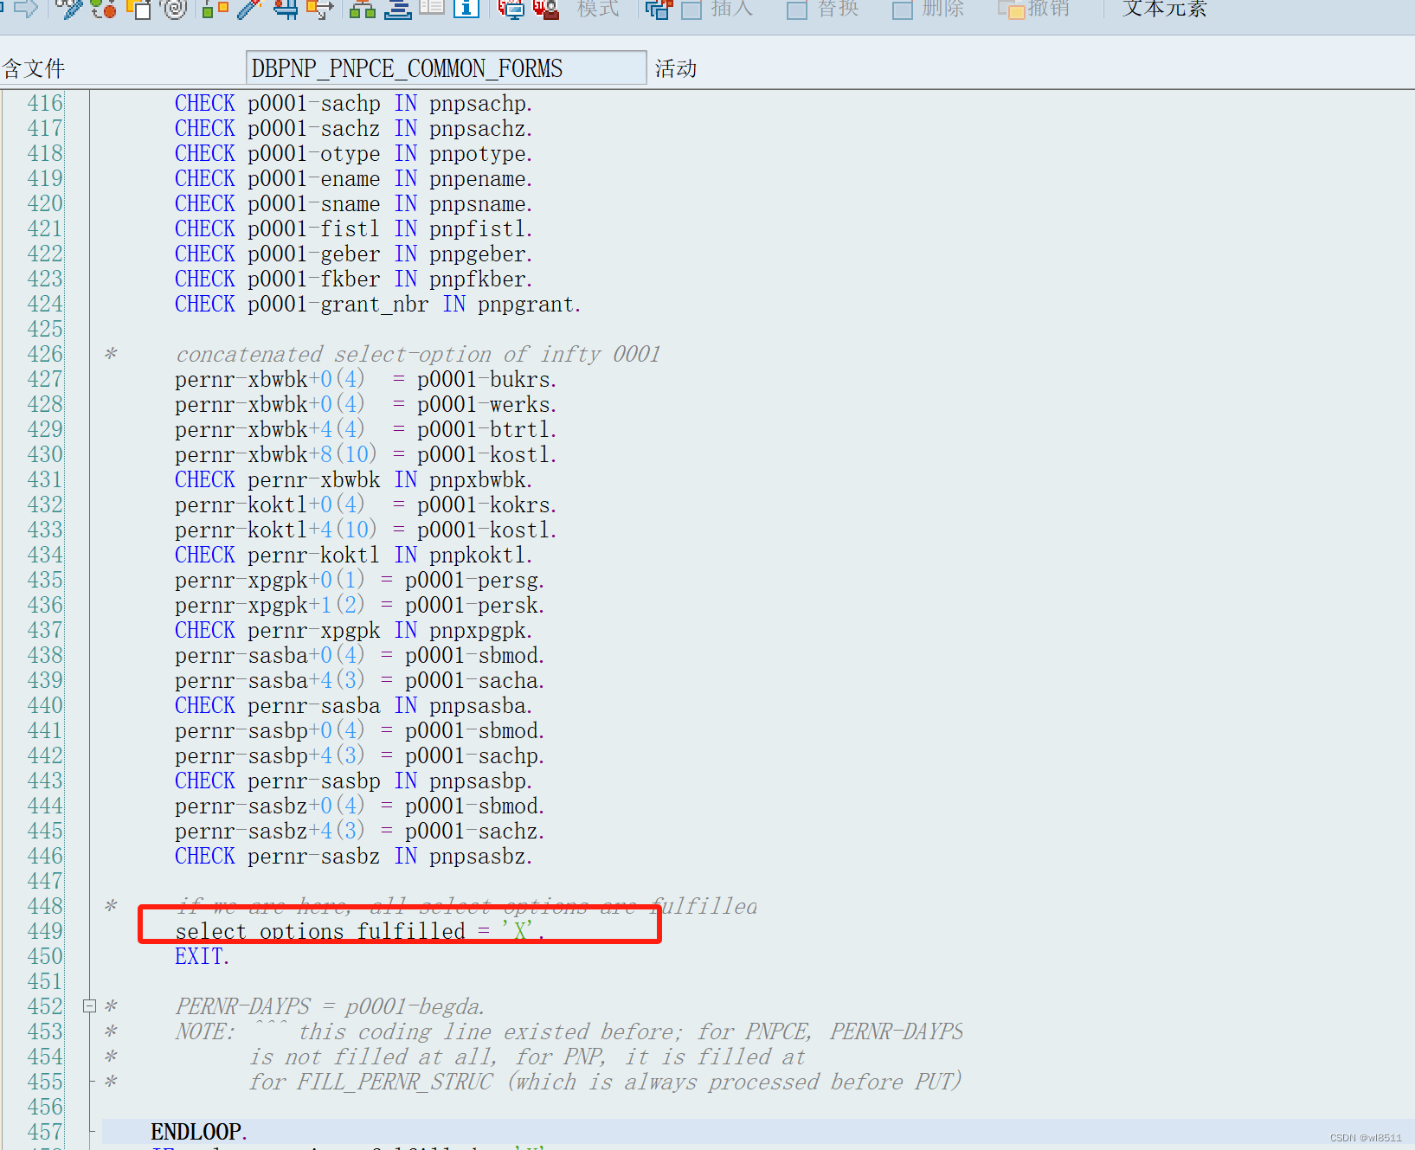The image size is (1415, 1150).
Task: Click the forward navigation arrow icon
Action: pyautogui.click(x=26, y=11)
